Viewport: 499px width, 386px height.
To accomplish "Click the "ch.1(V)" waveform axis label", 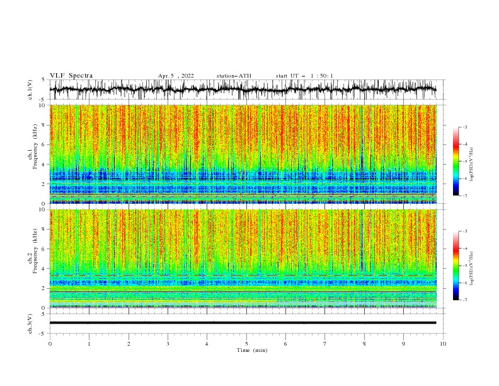I will pos(30,90).
